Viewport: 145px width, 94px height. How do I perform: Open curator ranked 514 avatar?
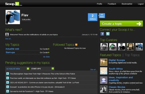[x=139, y=47]
